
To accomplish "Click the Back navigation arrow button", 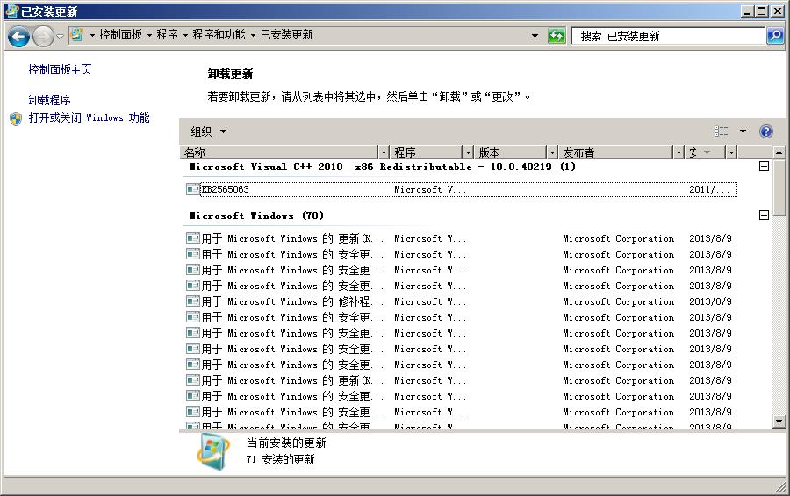I will coord(18,36).
